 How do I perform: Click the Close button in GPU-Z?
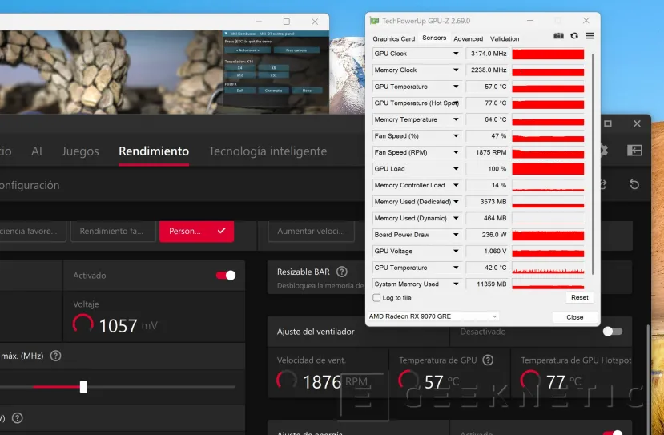(574, 316)
